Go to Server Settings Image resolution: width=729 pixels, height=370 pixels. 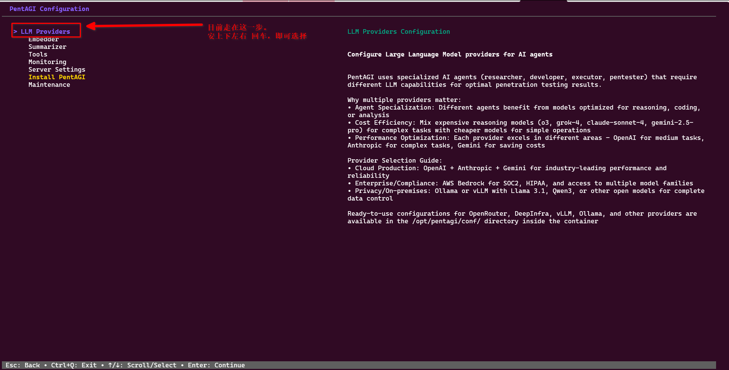point(57,70)
